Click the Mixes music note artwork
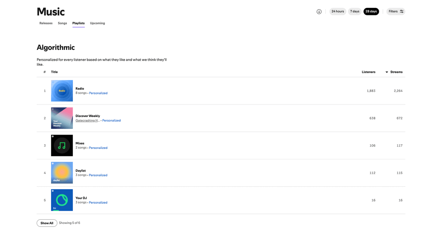This screenshot has height=234, width=431. [x=62, y=145]
